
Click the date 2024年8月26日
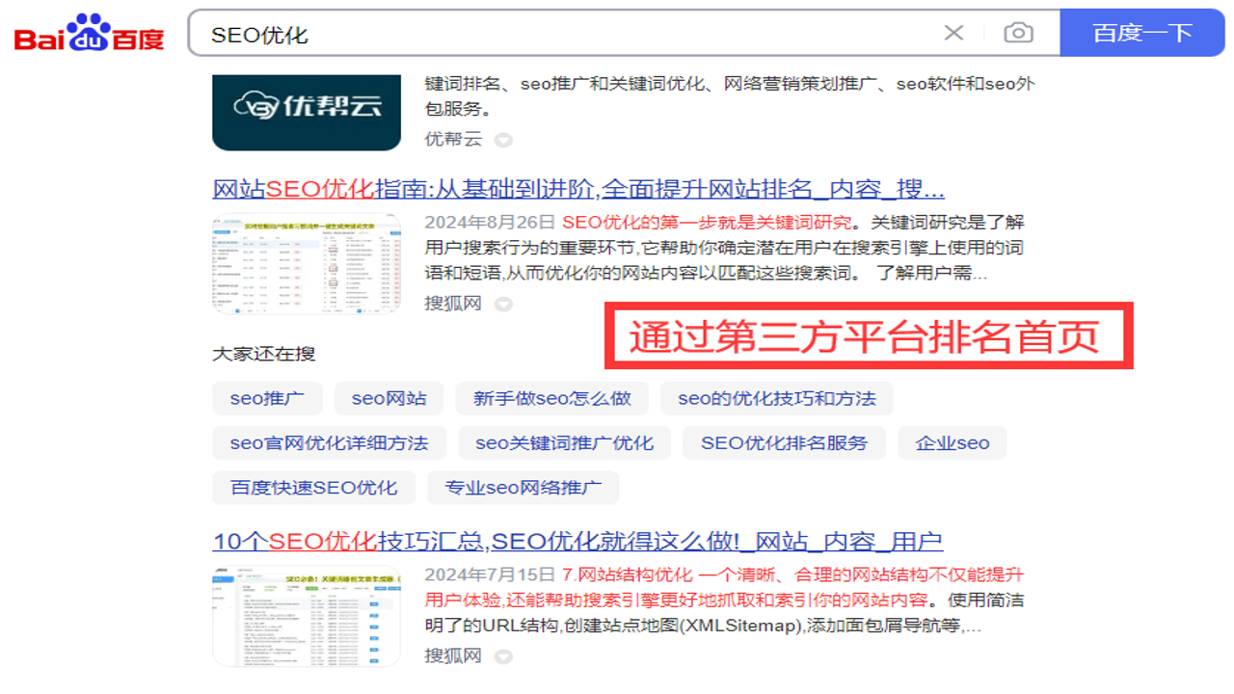tap(490, 222)
